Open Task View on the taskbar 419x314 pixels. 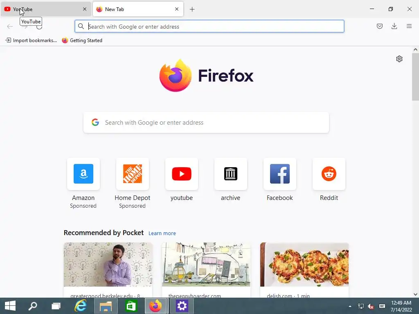click(x=56, y=306)
